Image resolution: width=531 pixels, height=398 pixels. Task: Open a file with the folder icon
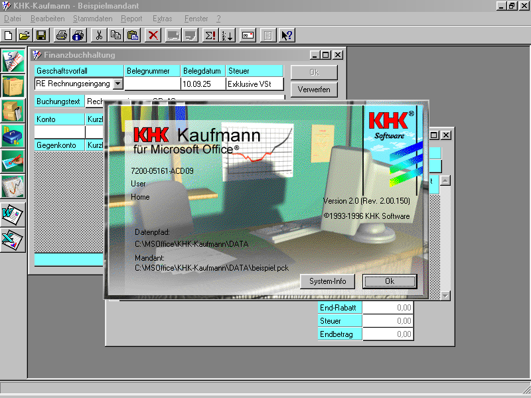click(x=25, y=35)
